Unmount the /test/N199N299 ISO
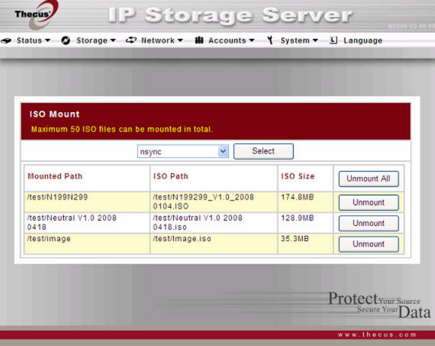This screenshot has height=346, width=435. coord(369,203)
